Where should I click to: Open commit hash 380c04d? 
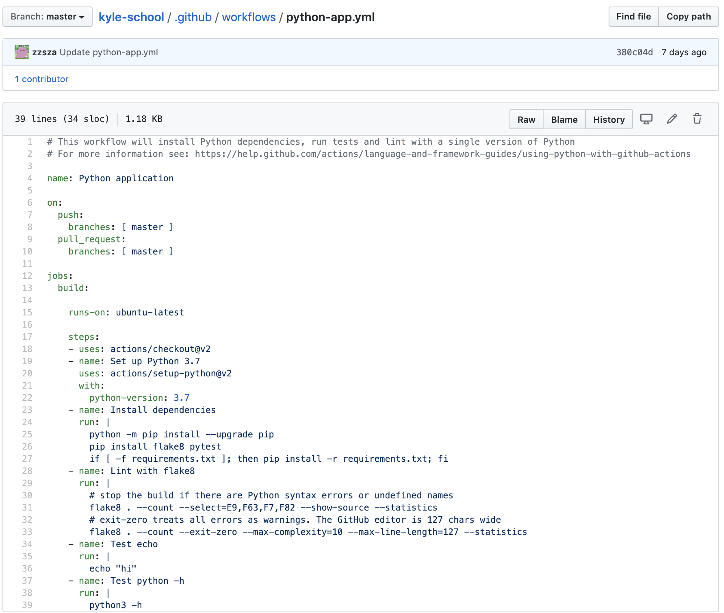pos(634,52)
